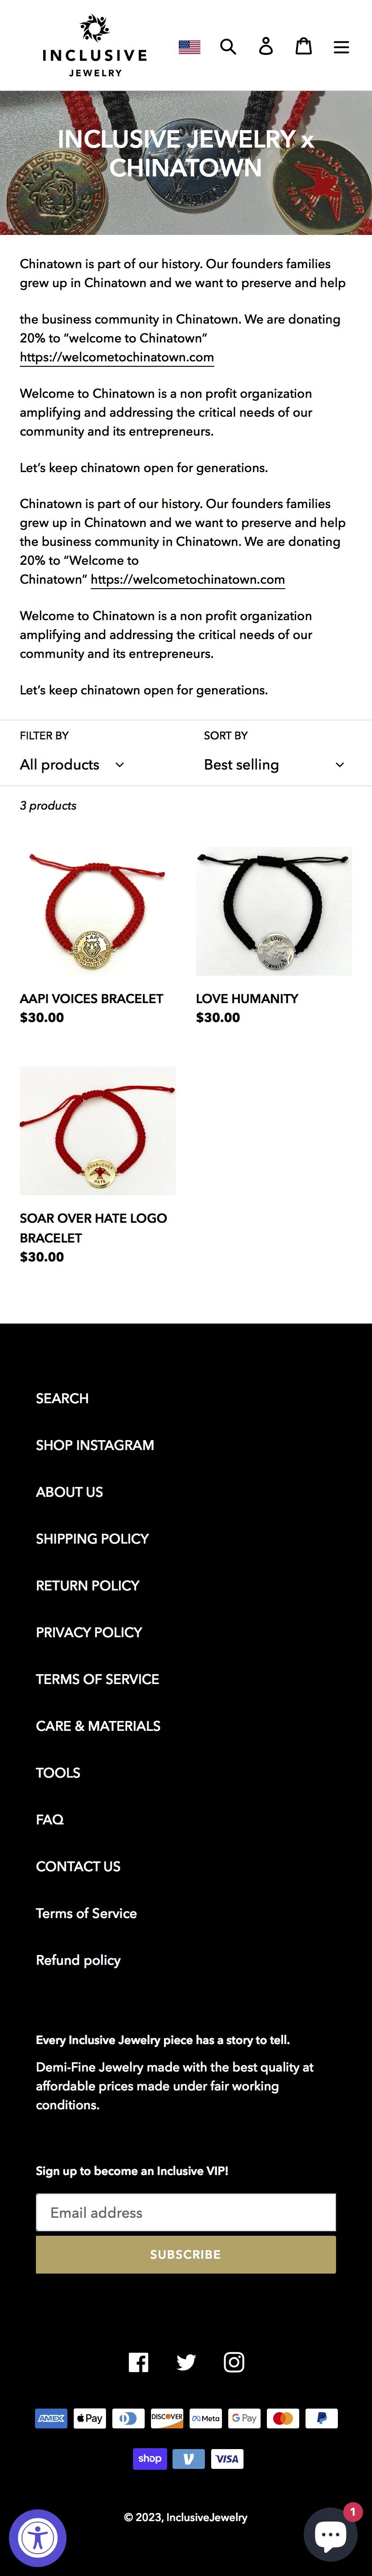Select the US flag currency selector

(190, 47)
